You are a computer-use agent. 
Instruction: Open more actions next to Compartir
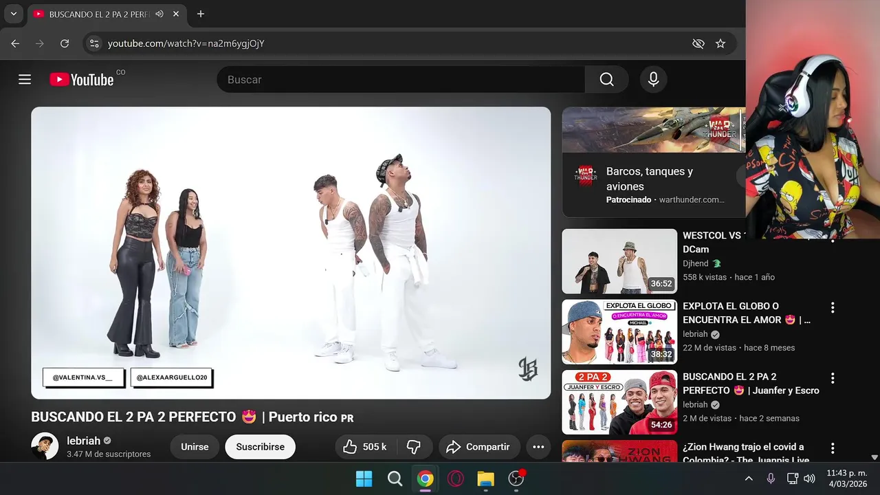point(538,447)
